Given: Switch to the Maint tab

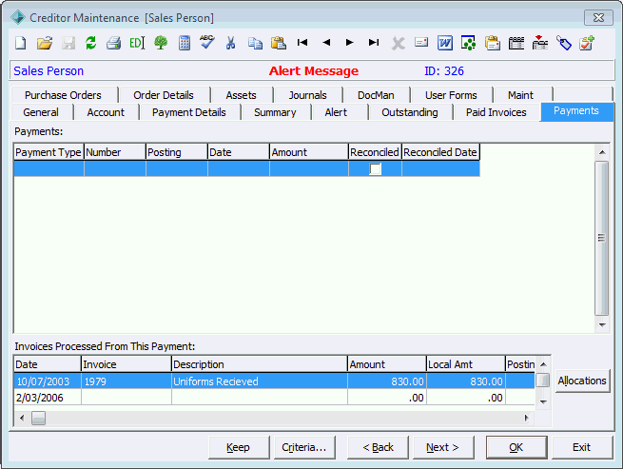Looking at the screenshot, I should (520, 95).
